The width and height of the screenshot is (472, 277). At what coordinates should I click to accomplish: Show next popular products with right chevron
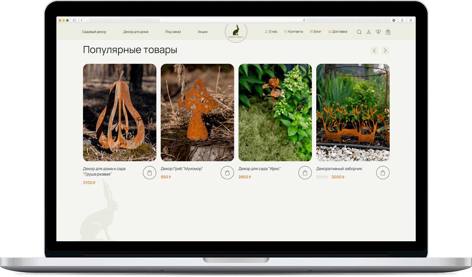coord(385,50)
